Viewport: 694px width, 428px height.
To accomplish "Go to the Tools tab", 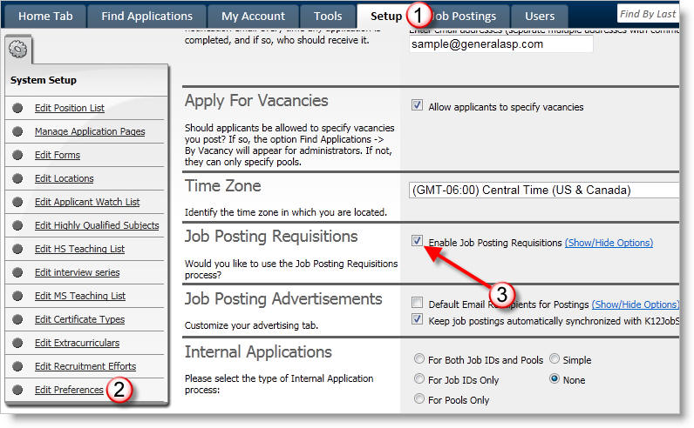I will pyautogui.click(x=328, y=17).
